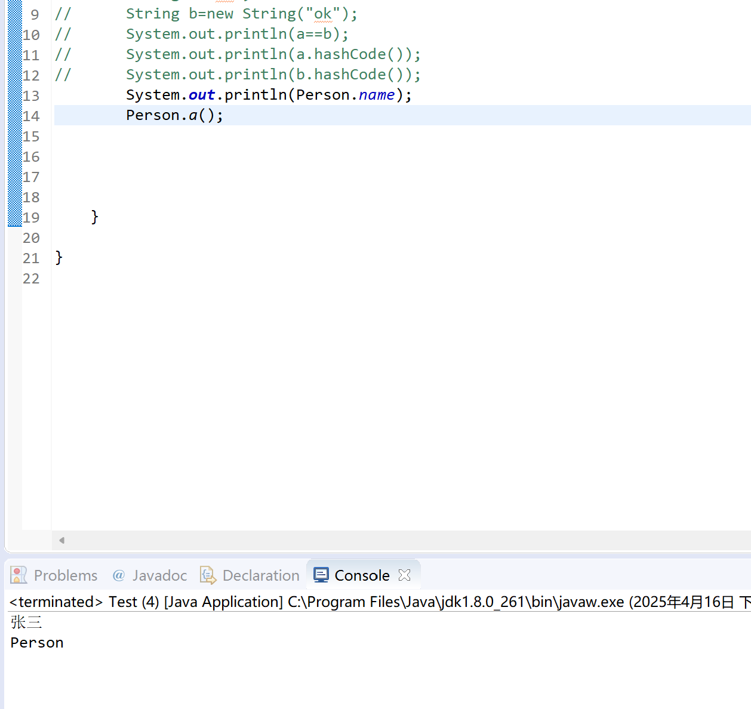The image size is (751, 709).
Task: Click the bold 'out' in line 13
Action: point(202,95)
